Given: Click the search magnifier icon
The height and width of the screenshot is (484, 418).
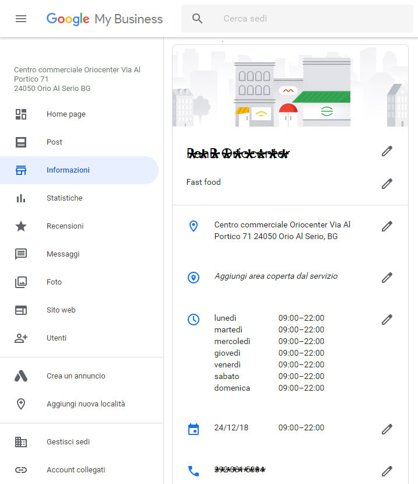Looking at the screenshot, I should [x=197, y=19].
